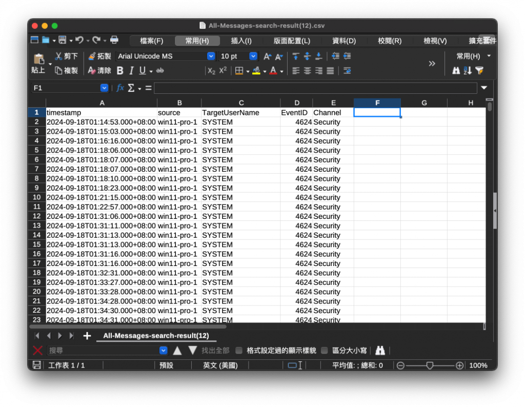Click the 搜尋 search input field

(x=103, y=351)
